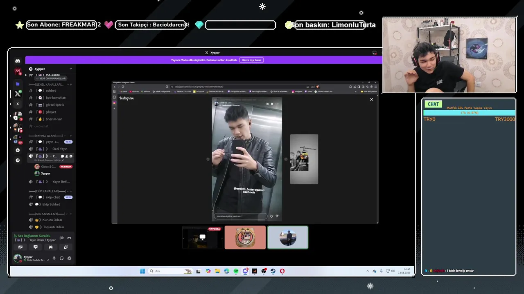The width and height of the screenshot is (524, 294).
Task: Join Ekip Sohbet voice channel
Action: 51,205
